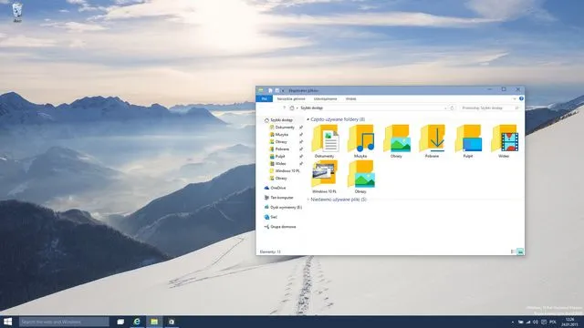Open the Windows 10 PL folder tile
The image size is (584, 328).
click(x=325, y=176)
